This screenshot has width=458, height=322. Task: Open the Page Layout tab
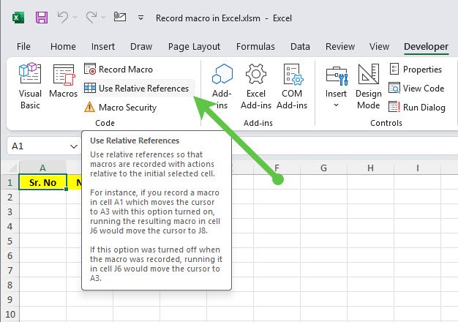[x=194, y=47]
